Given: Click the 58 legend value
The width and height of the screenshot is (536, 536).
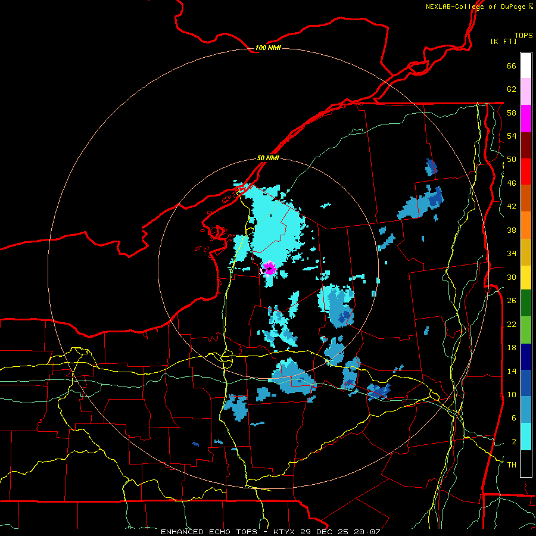Looking at the screenshot, I should click(x=512, y=113).
